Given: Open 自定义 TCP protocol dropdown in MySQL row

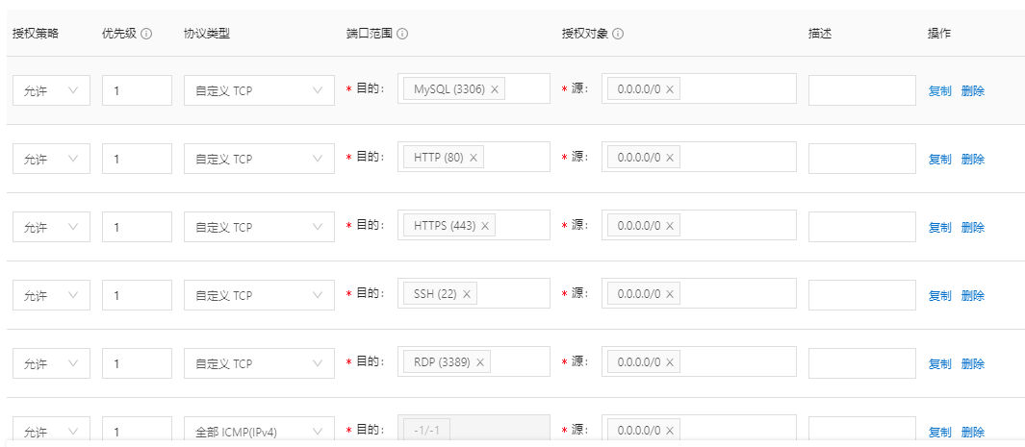Looking at the screenshot, I should (x=260, y=90).
